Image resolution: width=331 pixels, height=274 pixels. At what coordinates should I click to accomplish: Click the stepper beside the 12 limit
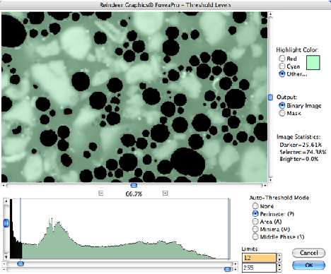(x=279, y=258)
